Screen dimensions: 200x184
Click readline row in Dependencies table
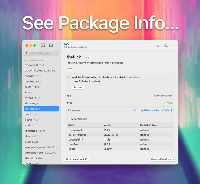(x=120, y=144)
